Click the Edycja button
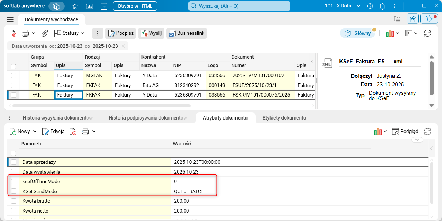Viewport: 442px width, 221px height. click(53, 132)
